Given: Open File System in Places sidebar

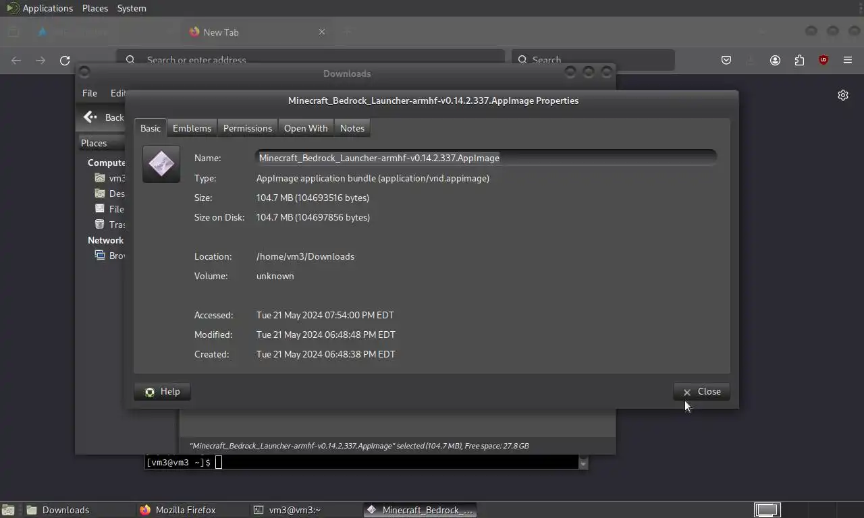Looking at the screenshot, I should point(109,209).
